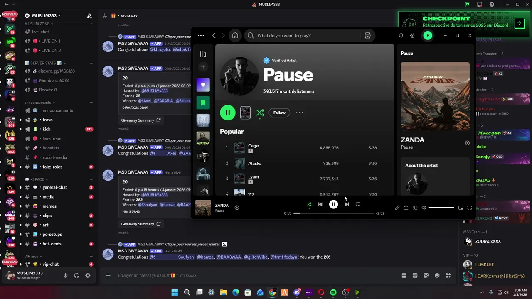532x299 pixels.
Task: Add ZANDA to playlist in Now Playing panel
Action: [467, 143]
